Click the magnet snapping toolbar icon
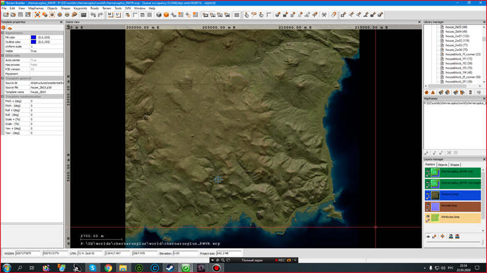 (333, 15)
